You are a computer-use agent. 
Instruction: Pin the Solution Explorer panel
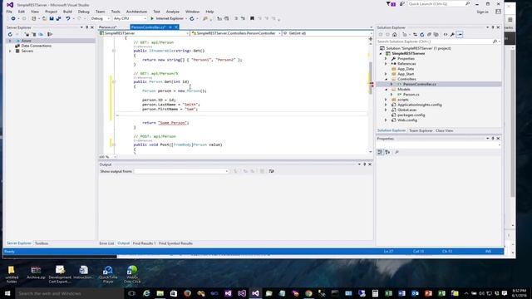pos(493,27)
